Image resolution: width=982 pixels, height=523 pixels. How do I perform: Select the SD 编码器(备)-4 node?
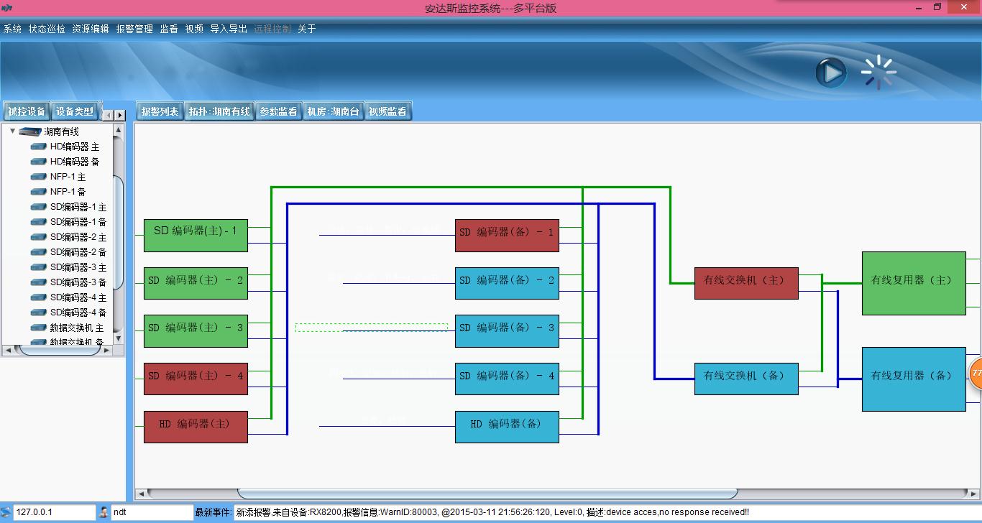pyautogui.click(x=507, y=379)
